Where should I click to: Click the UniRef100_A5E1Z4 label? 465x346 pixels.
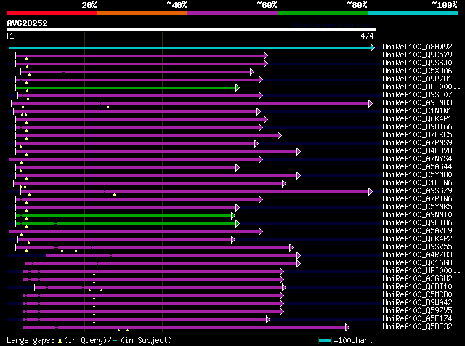[417, 319]
